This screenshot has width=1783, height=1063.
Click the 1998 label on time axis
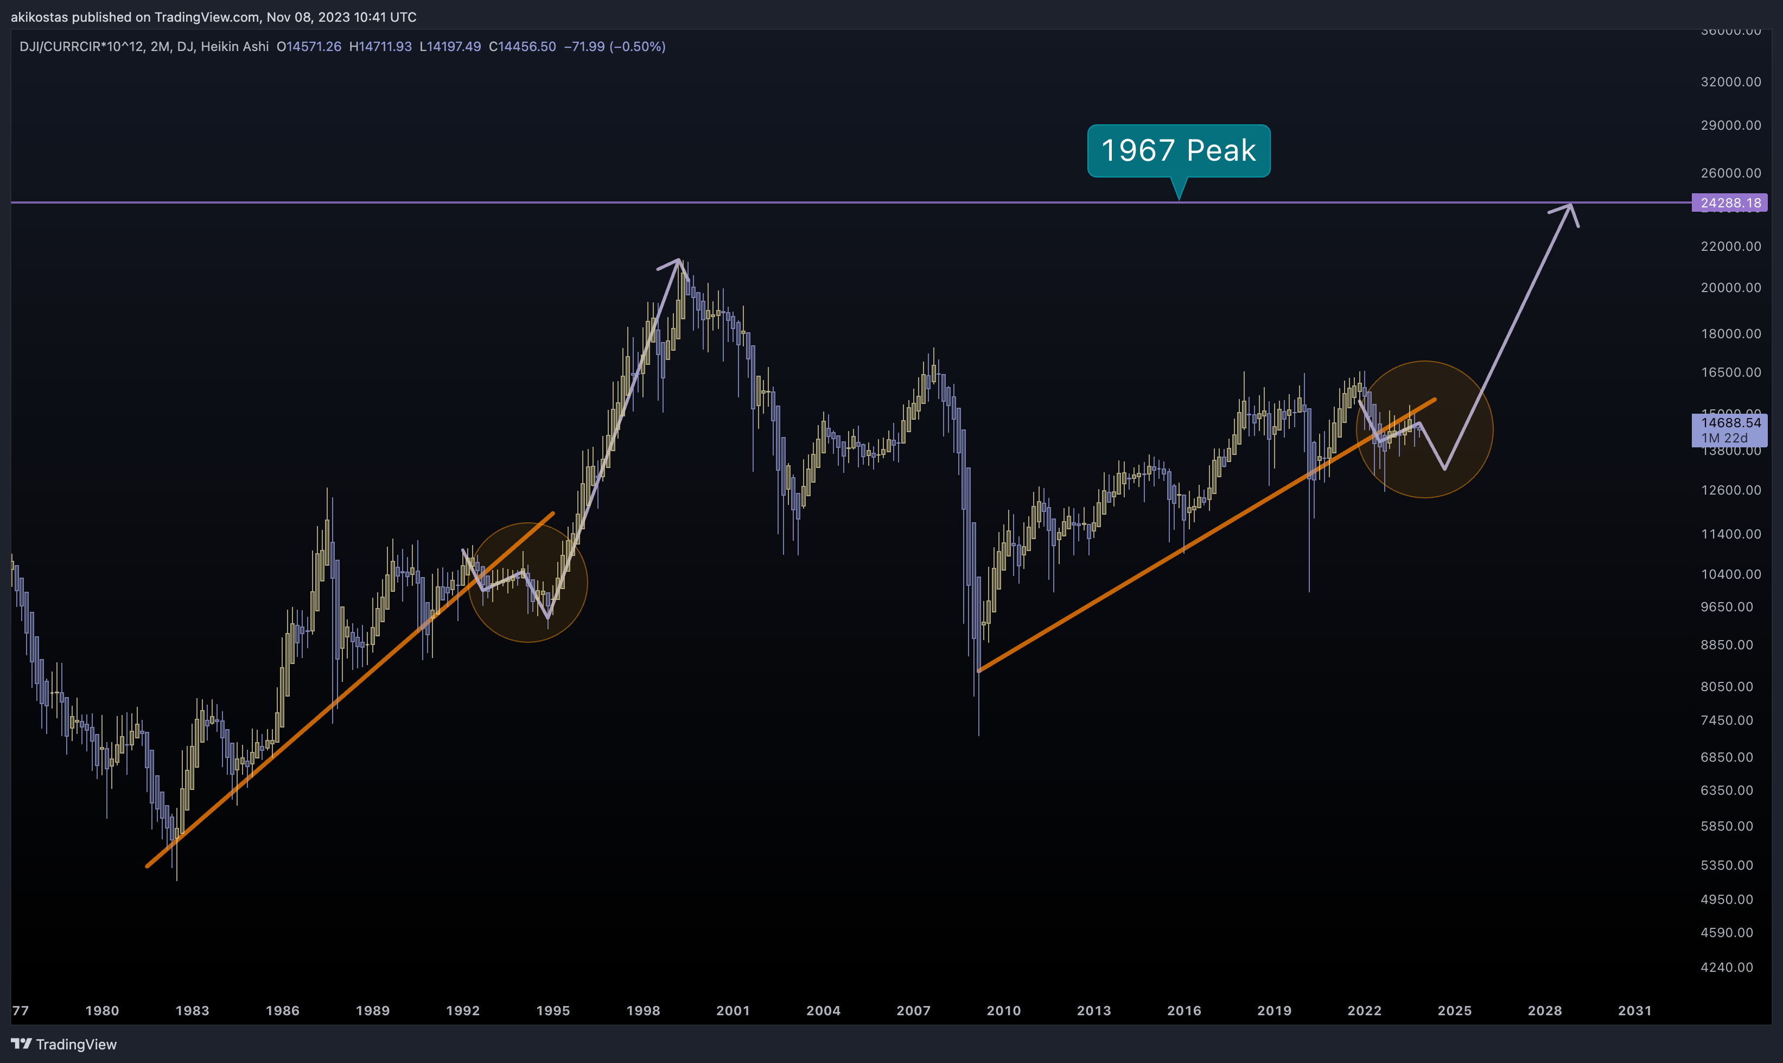click(644, 1011)
